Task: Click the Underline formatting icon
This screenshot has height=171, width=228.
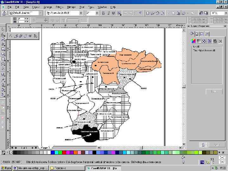Action: click(x=113, y=13)
